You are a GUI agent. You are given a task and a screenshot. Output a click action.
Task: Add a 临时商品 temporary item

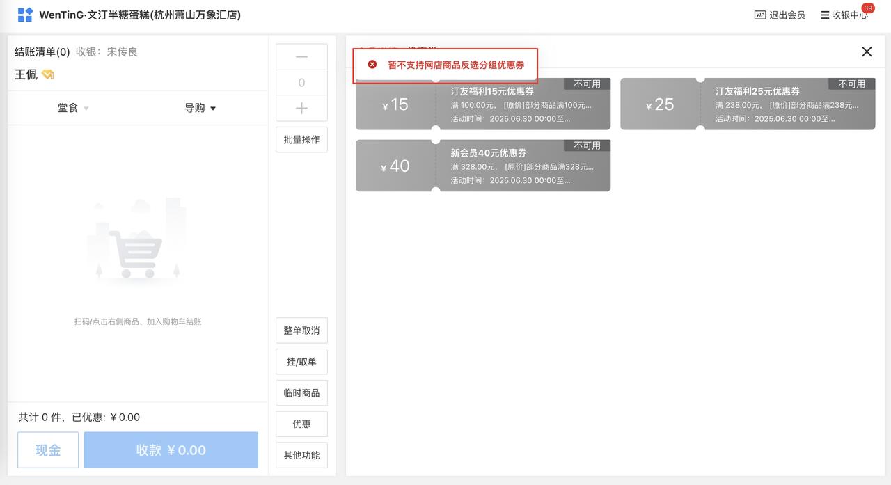[x=301, y=393]
